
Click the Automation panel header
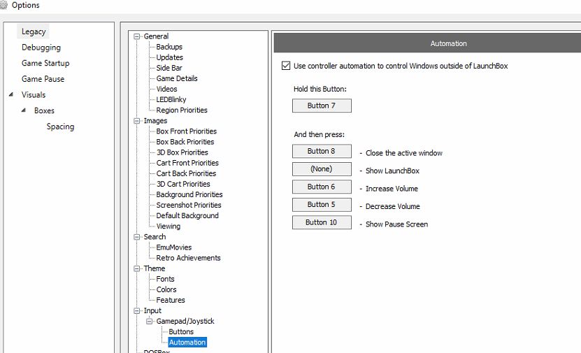click(x=427, y=43)
